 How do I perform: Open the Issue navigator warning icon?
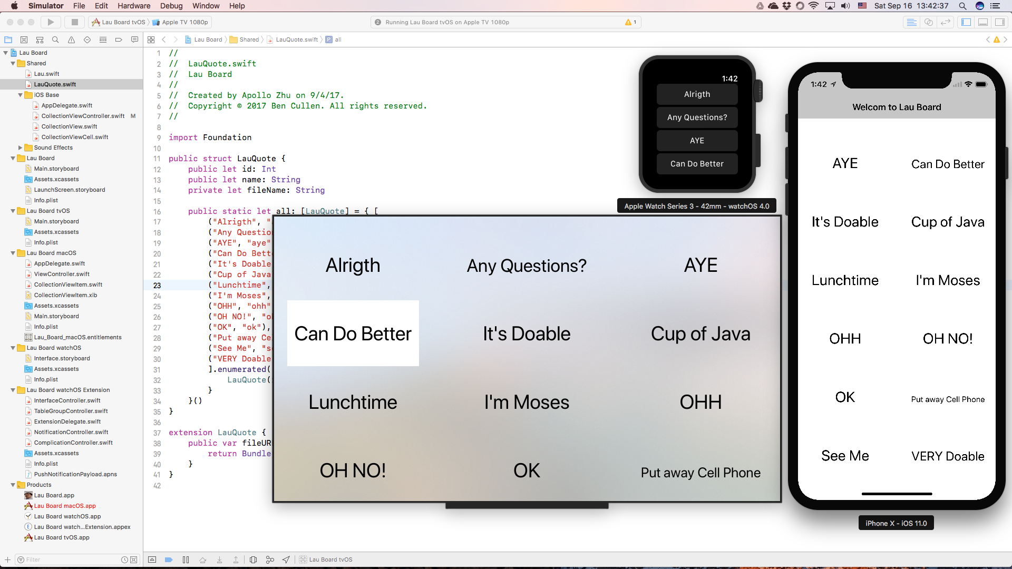(x=71, y=40)
